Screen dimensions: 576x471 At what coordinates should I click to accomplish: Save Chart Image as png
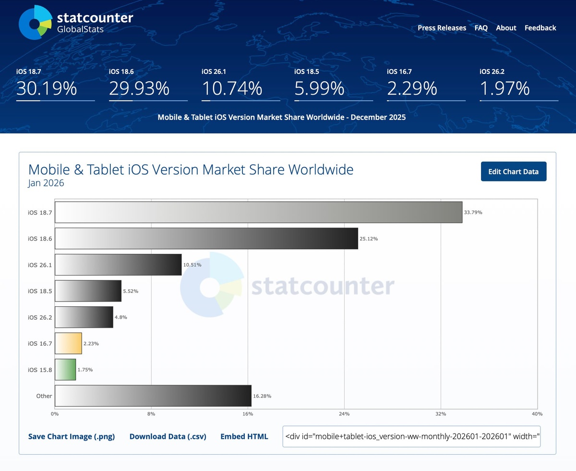point(72,436)
